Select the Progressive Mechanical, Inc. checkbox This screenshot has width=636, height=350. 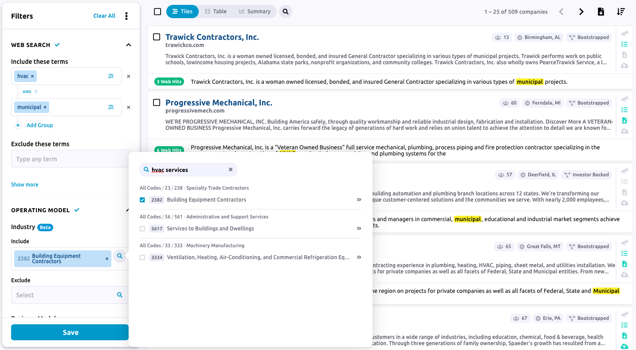157,102
